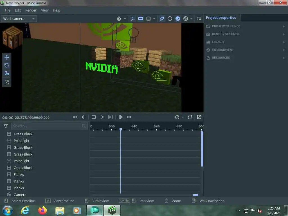This screenshot has height=216, width=288.
Task: Open dropdown arrow next to render mode icon
Action: (x=191, y=19)
